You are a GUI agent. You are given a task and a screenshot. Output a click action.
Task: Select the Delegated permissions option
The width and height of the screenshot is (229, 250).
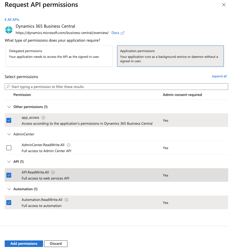(x=59, y=56)
